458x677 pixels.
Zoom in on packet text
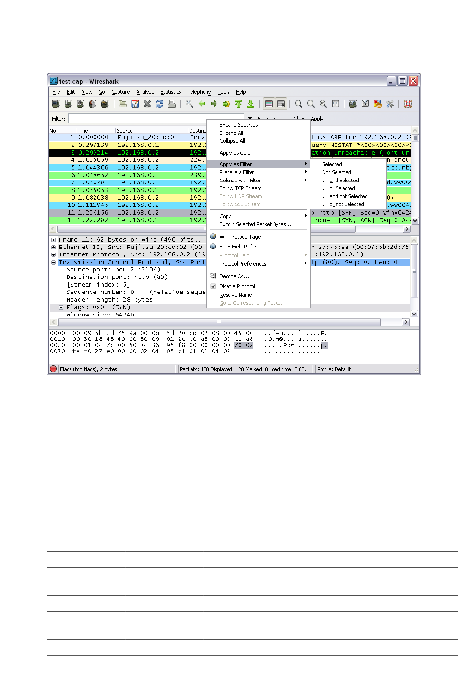(298, 104)
